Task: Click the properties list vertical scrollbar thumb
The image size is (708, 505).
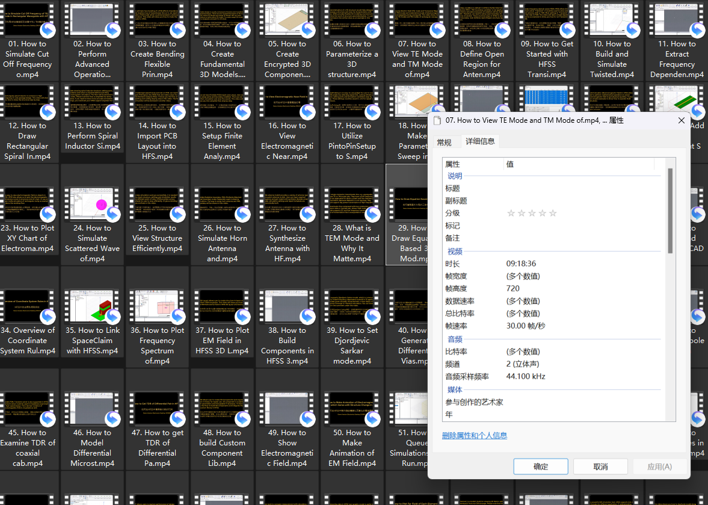Action: tap(670, 211)
